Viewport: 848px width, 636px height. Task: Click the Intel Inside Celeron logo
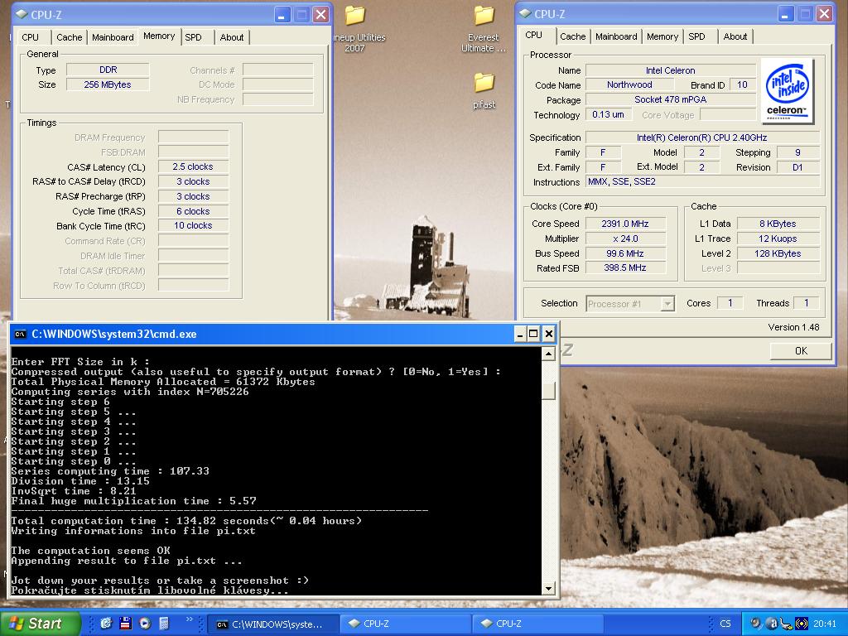(788, 91)
